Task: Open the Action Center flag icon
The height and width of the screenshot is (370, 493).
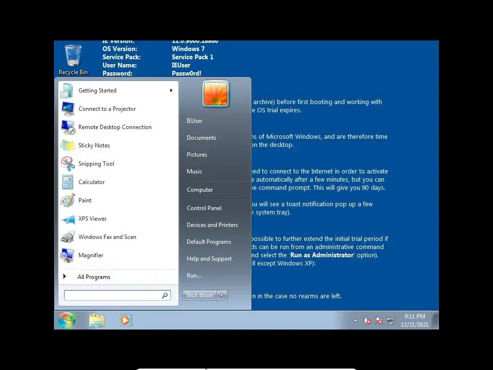Action: pyautogui.click(x=379, y=320)
